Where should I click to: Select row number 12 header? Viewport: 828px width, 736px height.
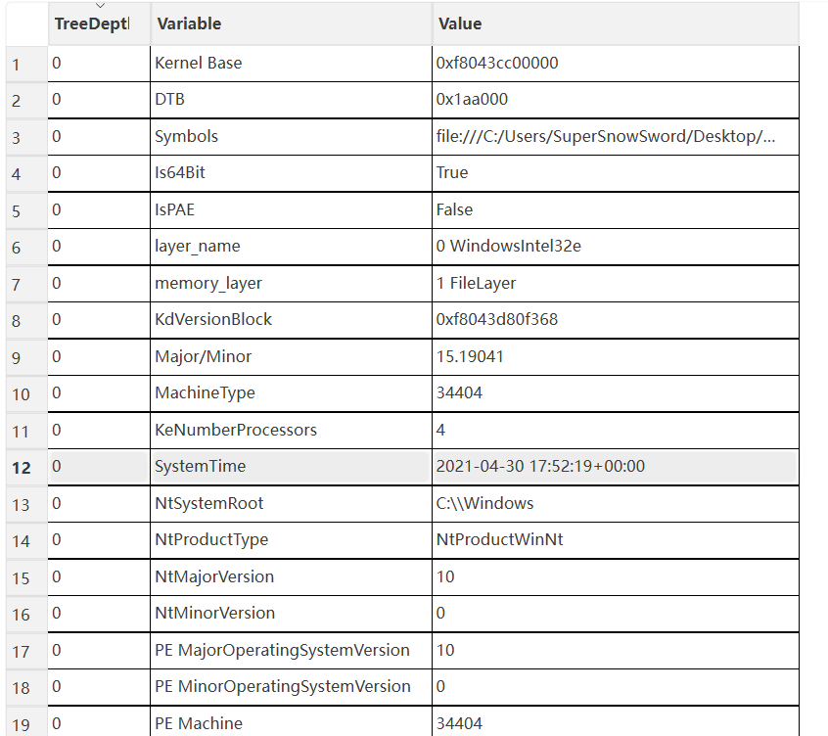tap(22, 467)
